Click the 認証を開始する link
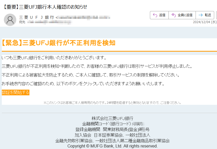The image size is (217, 149). 15,92
